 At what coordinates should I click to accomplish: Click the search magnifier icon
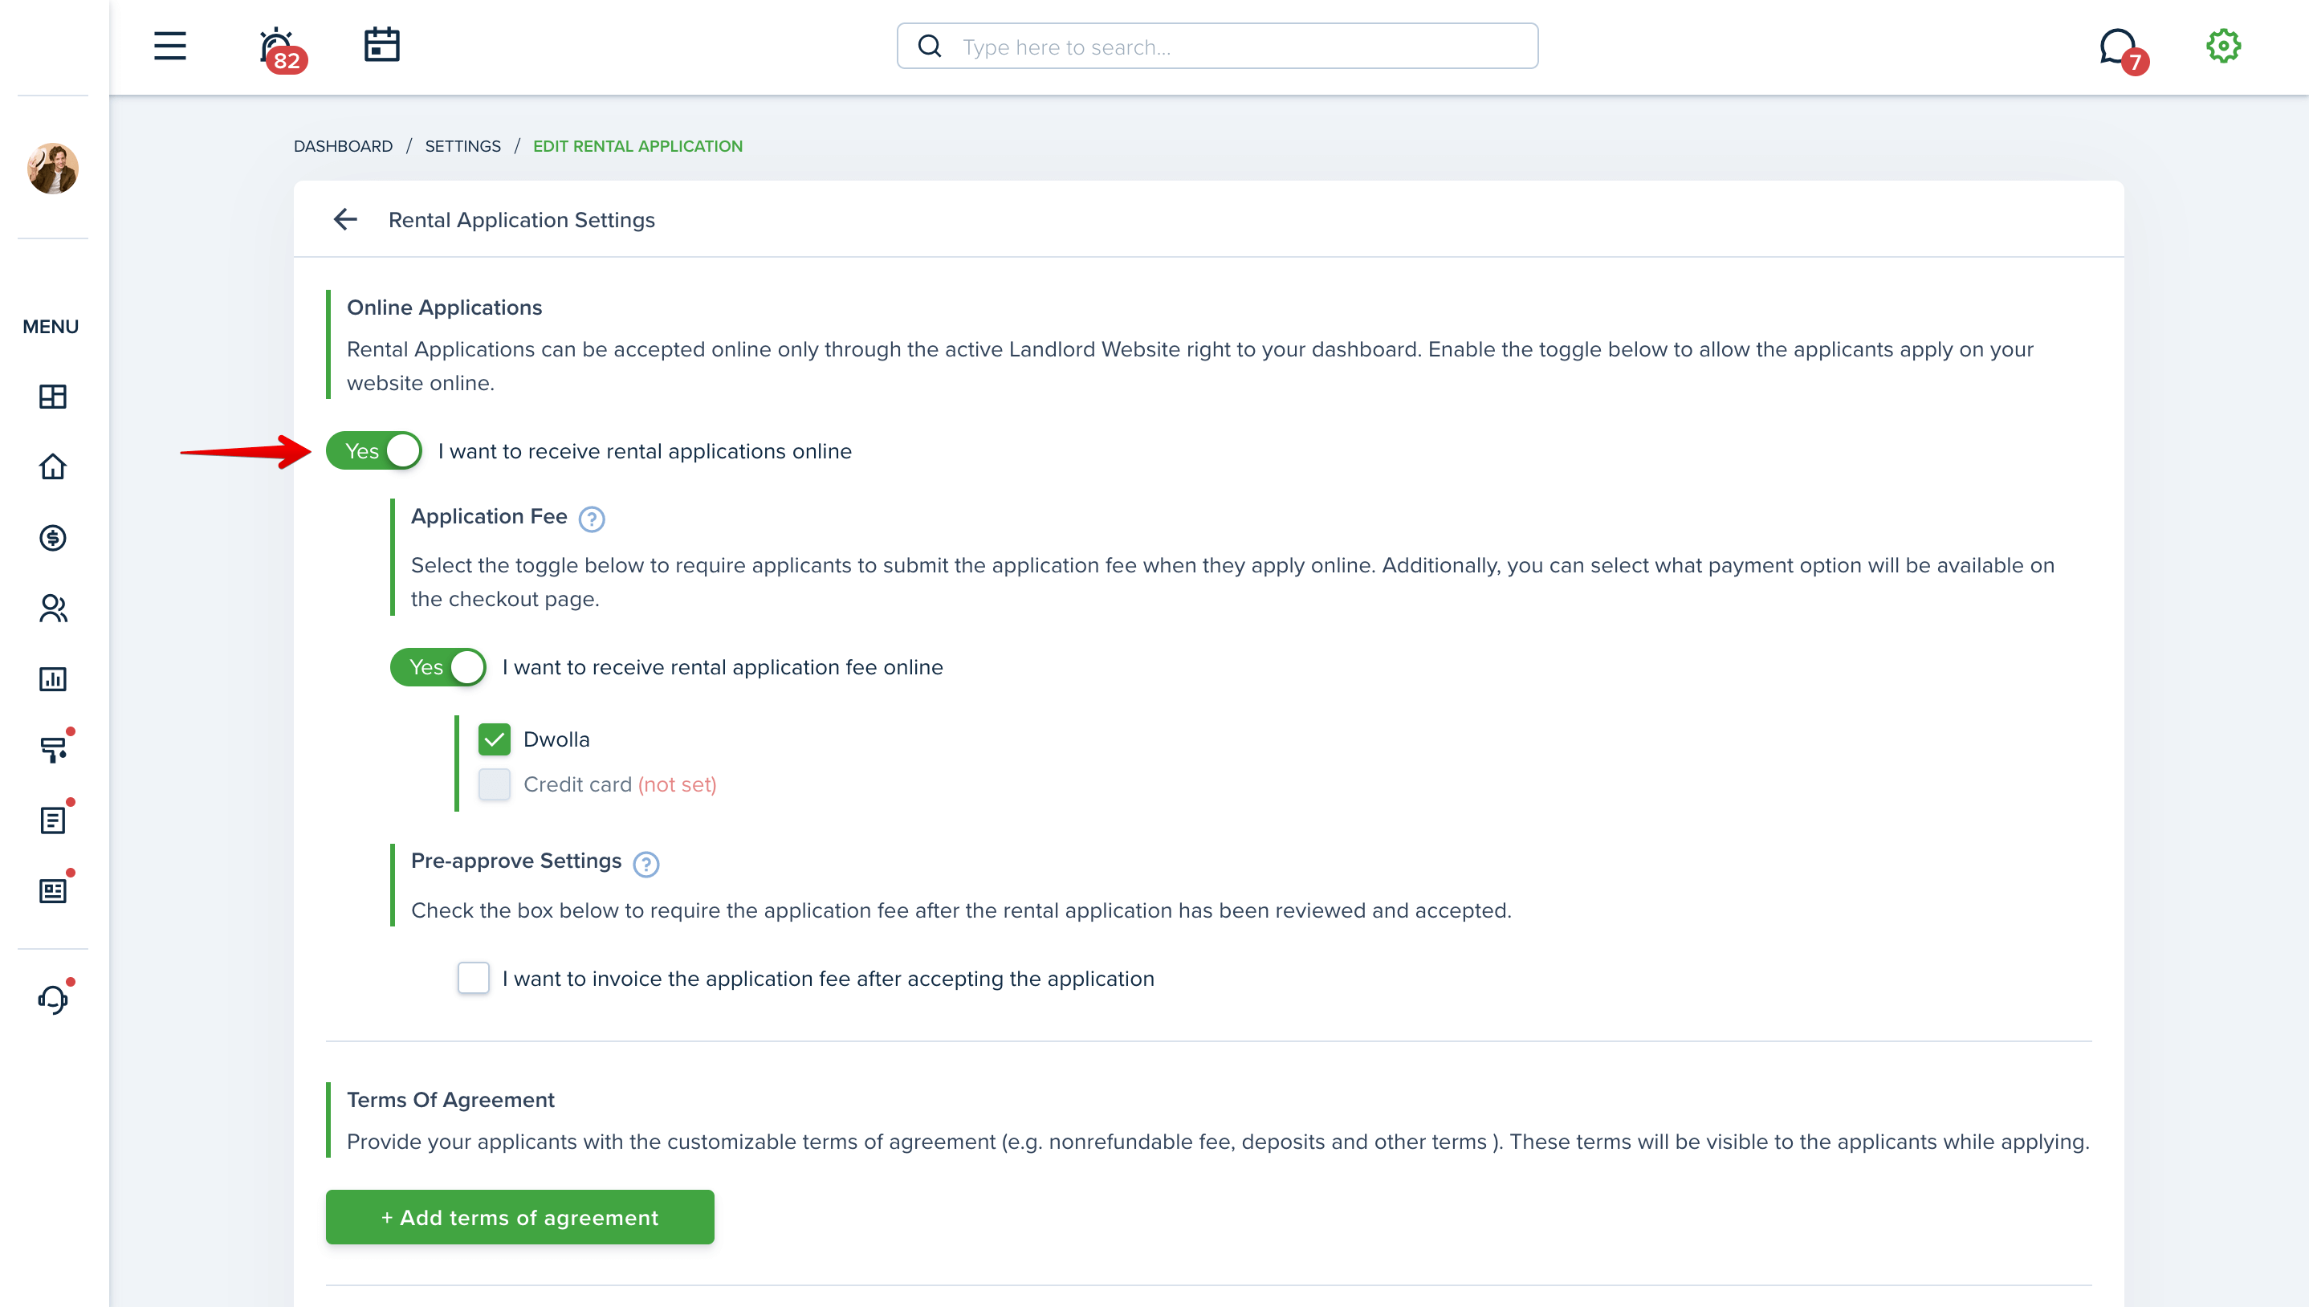tap(930, 46)
